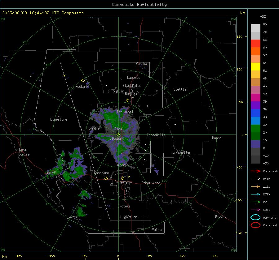Screen dimensions: 279x260
Task: Click the cyan current ellipse icon
Action: (x=255, y=217)
